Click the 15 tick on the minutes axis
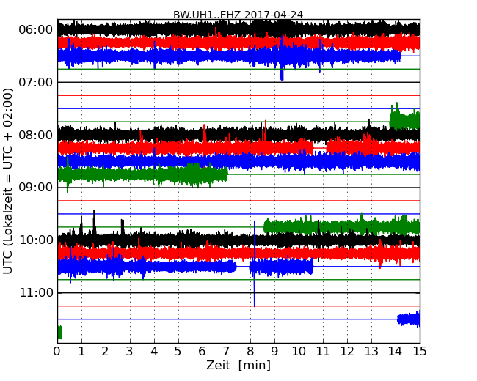The image size is (477, 381). pyautogui.click(x=420, y=352)
